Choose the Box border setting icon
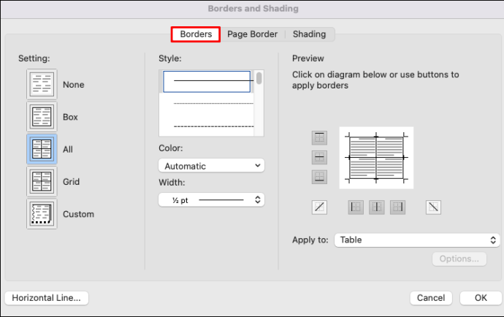Viewport: 504px width, 317px height. pos(42,117)
